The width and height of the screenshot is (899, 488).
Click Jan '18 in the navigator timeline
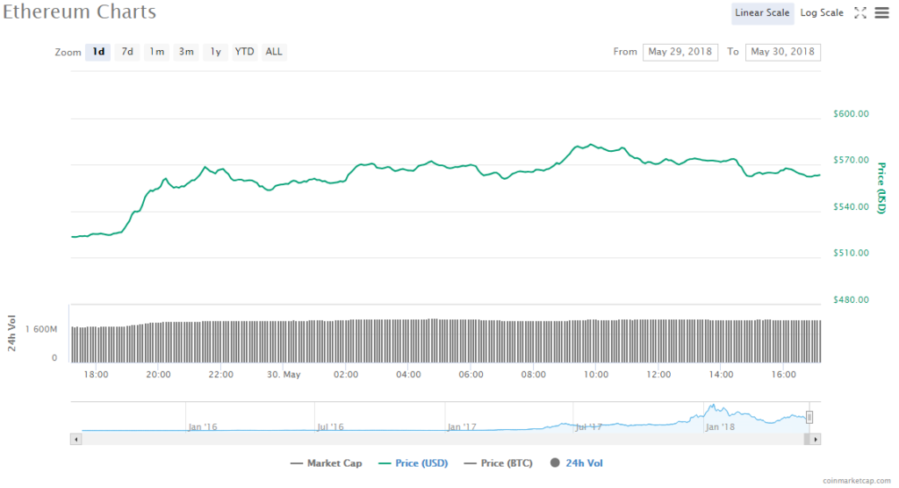pyautogui.click(x=720, y=427)
